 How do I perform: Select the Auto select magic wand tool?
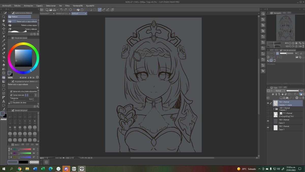point(4,37)
